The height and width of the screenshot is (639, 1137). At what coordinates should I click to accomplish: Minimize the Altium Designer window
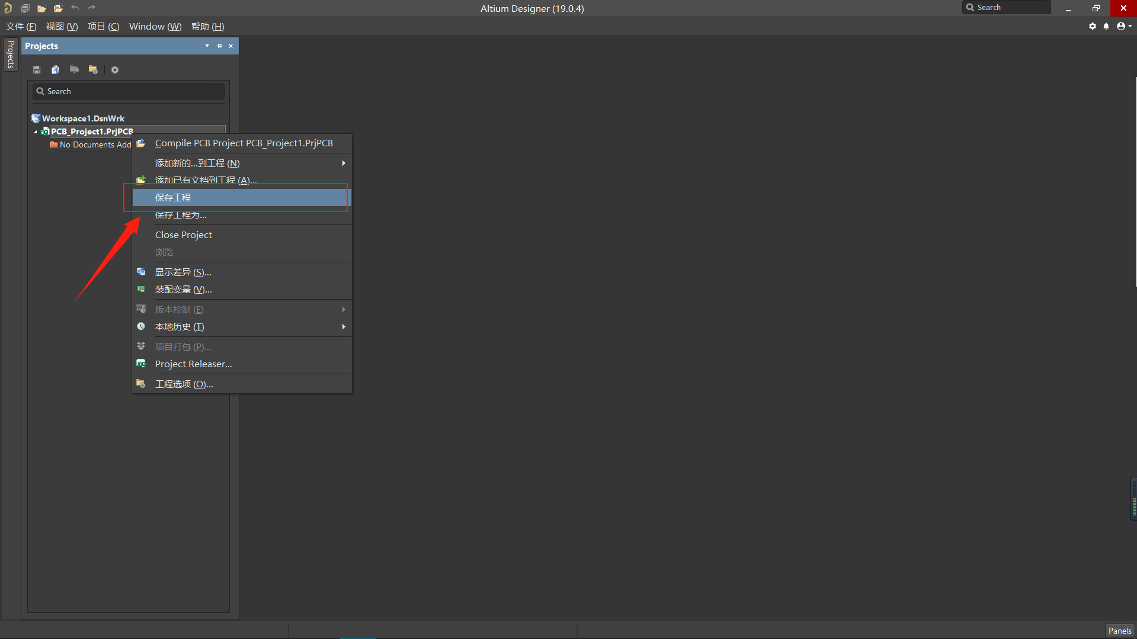pos(1068,8)
